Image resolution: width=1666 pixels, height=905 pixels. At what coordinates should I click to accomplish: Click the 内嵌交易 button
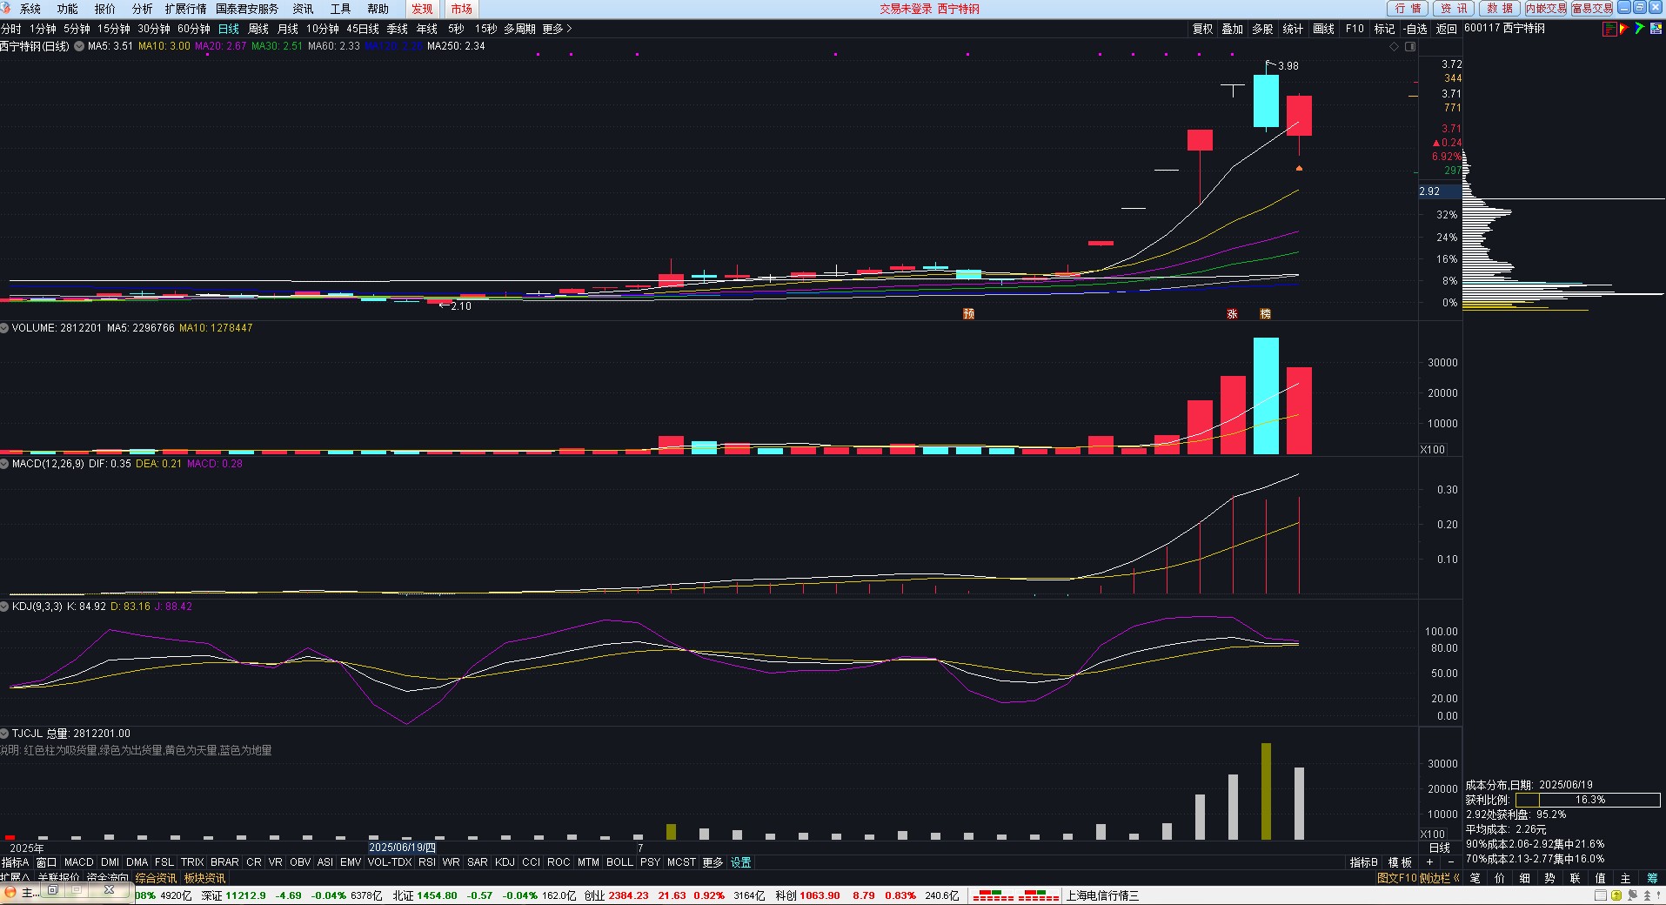(x=1546, y=8)
